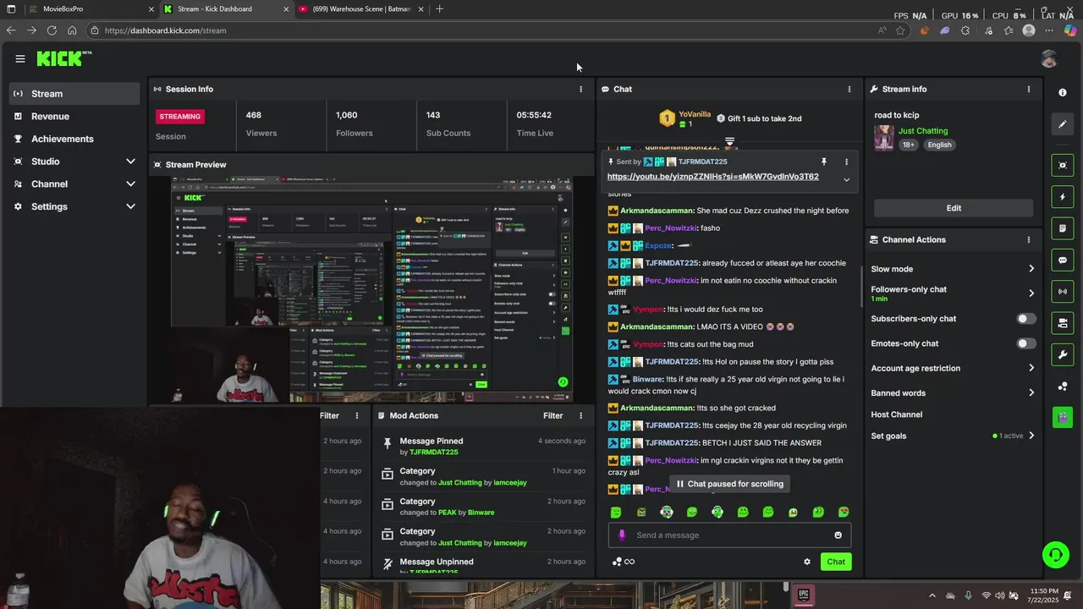
Task: Click the green headset support button
Action: [x=1055, y=555]
